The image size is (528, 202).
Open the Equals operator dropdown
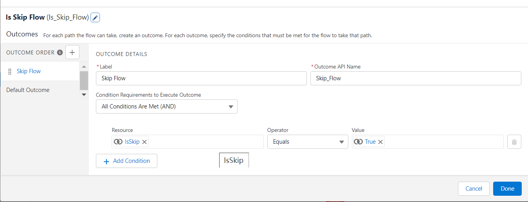[307, 142]
